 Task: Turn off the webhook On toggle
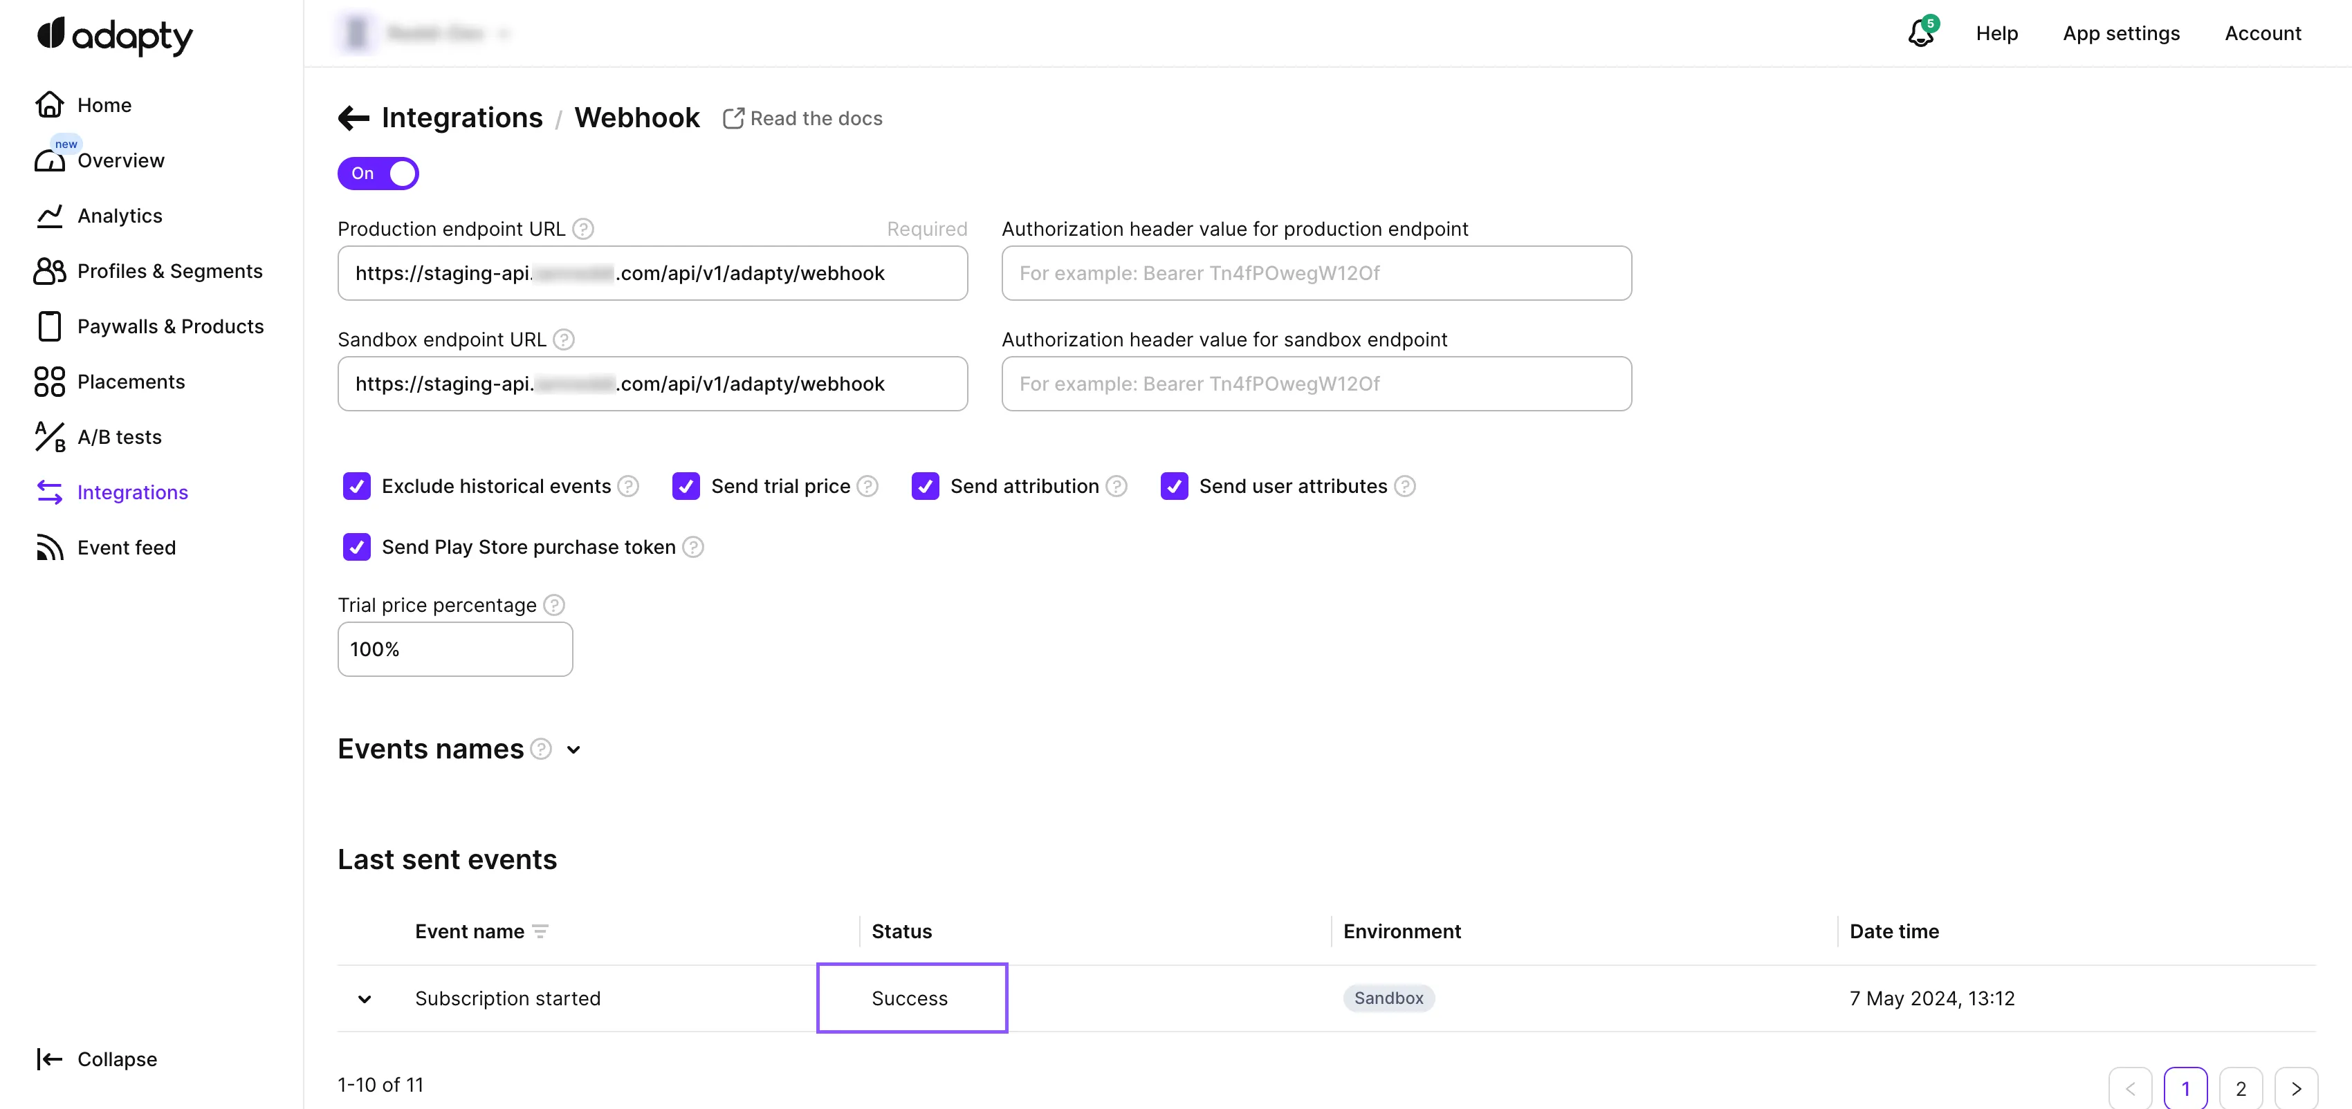(x=378, y=174)
